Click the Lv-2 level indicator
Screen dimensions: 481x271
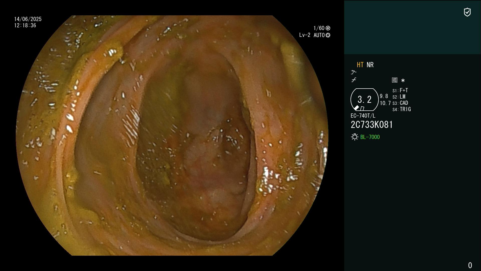pyautogui.click(x=305, y=35)
